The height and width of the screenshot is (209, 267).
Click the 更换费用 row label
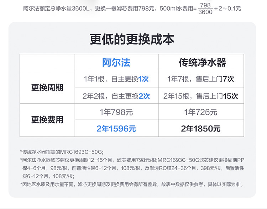[47, 120]
